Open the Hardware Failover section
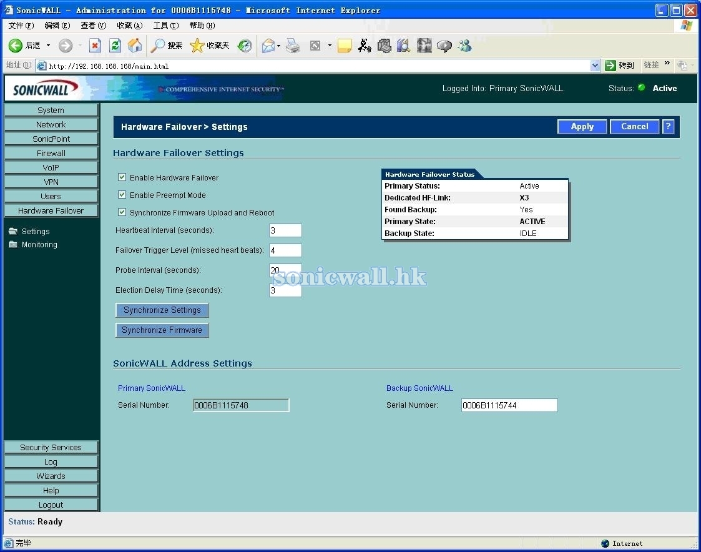 (51, 210)
